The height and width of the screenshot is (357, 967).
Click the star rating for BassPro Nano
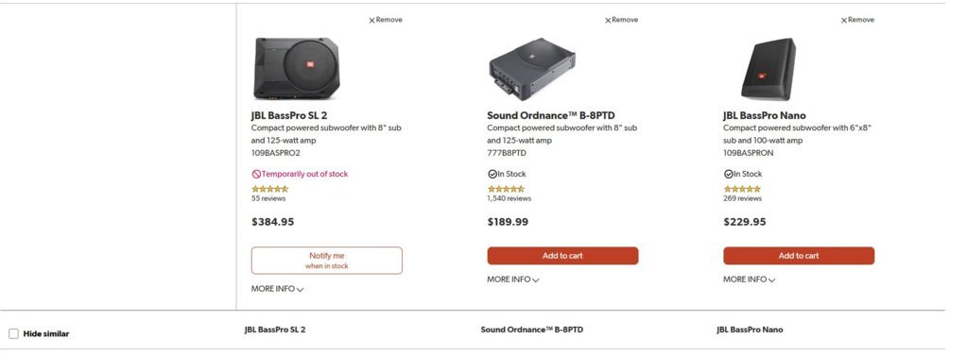(742, 189)
